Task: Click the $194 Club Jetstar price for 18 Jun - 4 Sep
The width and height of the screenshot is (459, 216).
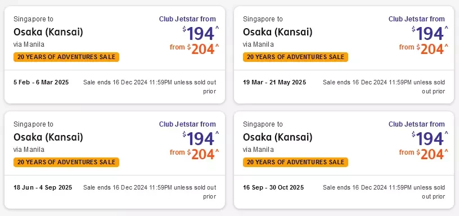Action: click(200, 139)
